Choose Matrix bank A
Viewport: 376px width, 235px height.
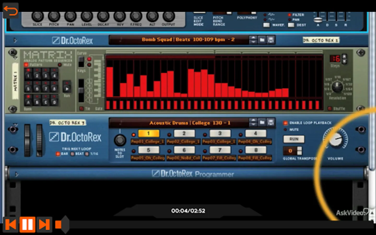28,100
